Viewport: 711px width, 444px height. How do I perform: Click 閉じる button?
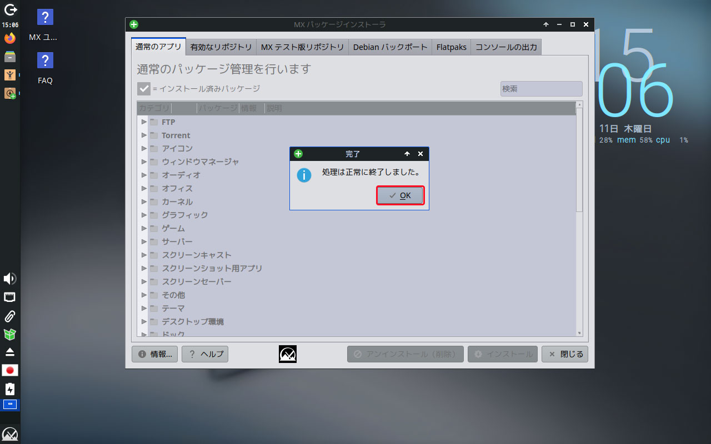565,354
